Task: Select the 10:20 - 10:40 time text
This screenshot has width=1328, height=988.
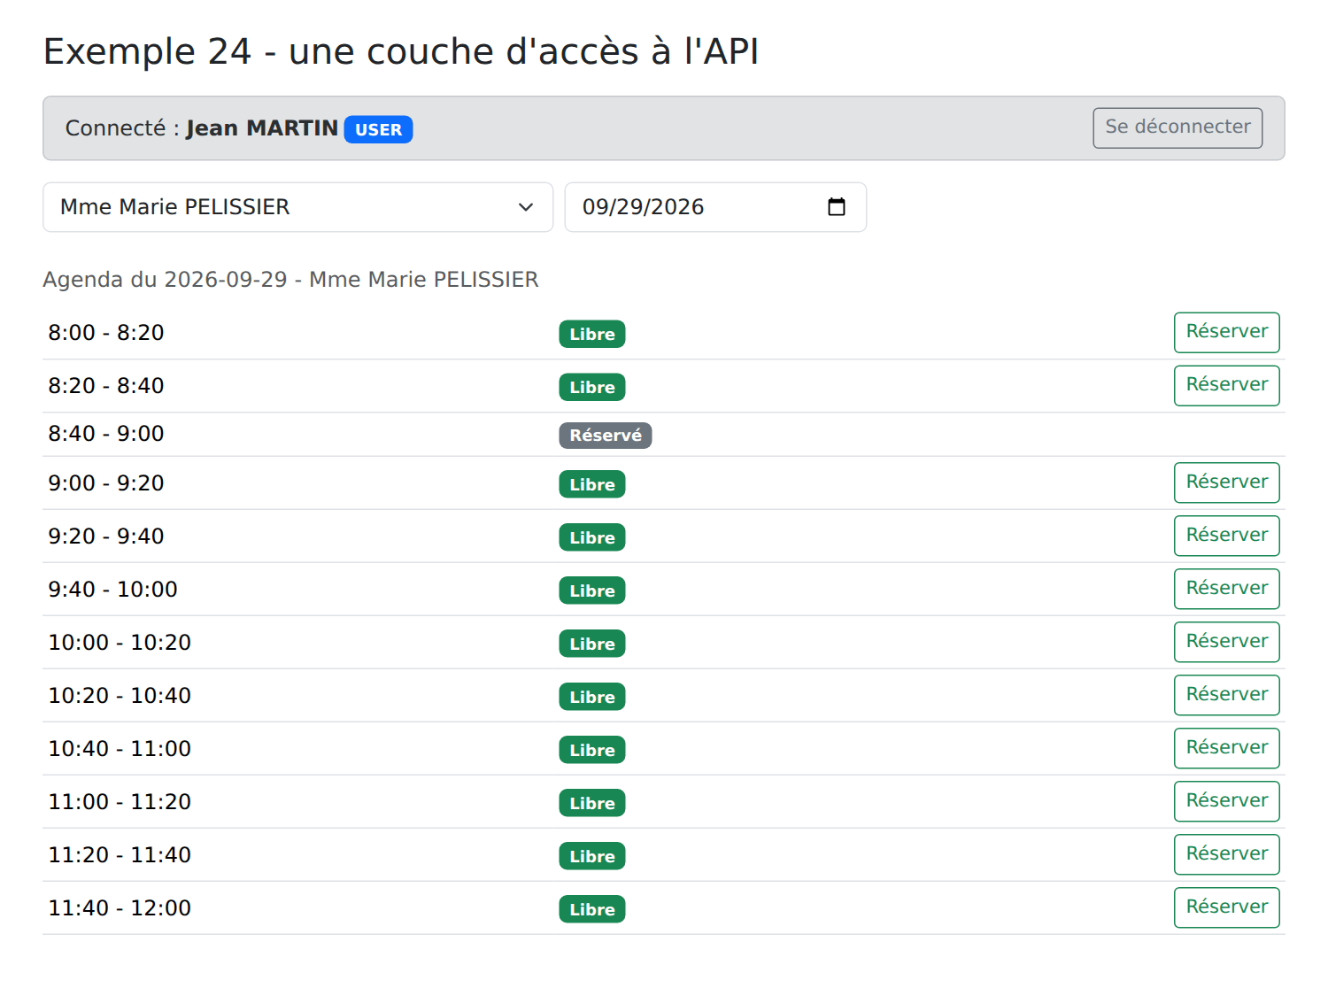Action: [x=120, y=696]
